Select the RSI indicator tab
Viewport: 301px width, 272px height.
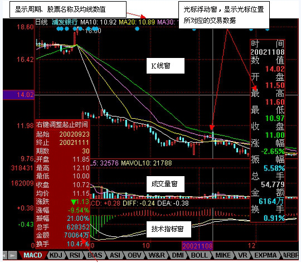75,255
